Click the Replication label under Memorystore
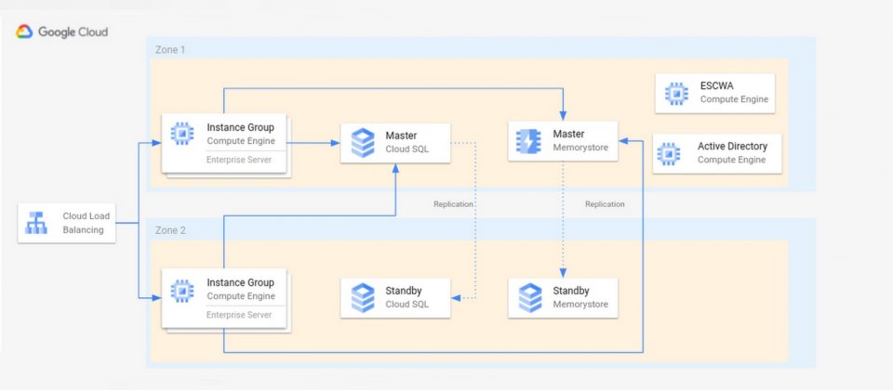The height and width of the screenshot is (390, 893). click(x=605, y=204)
